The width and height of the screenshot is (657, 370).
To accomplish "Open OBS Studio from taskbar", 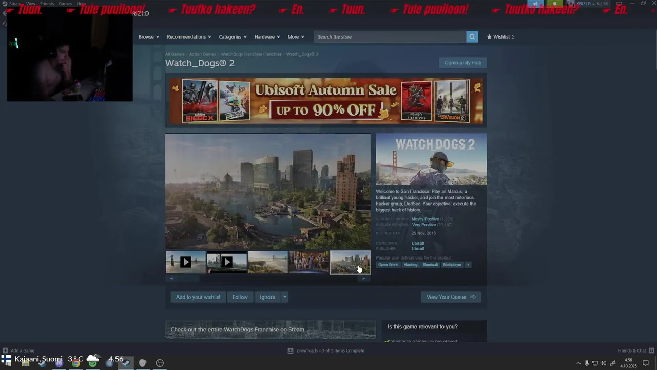I will (x=160, y=363).
